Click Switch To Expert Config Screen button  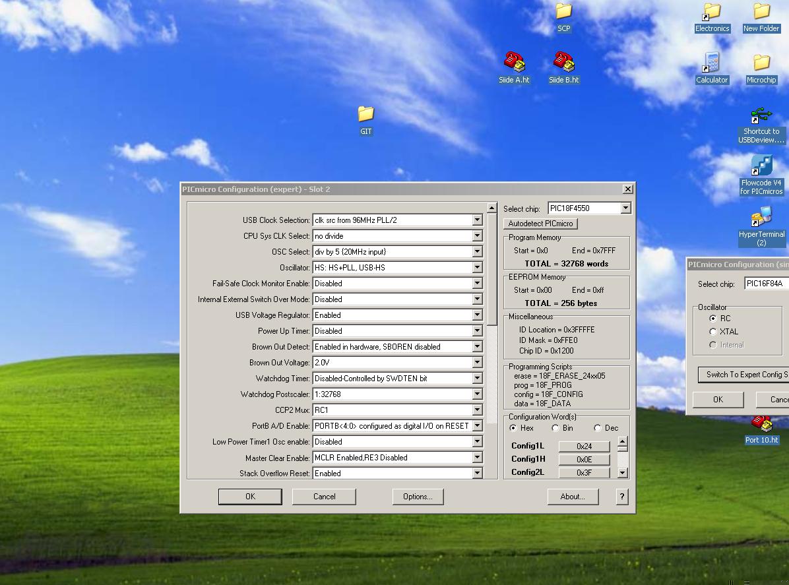point(743,375)
